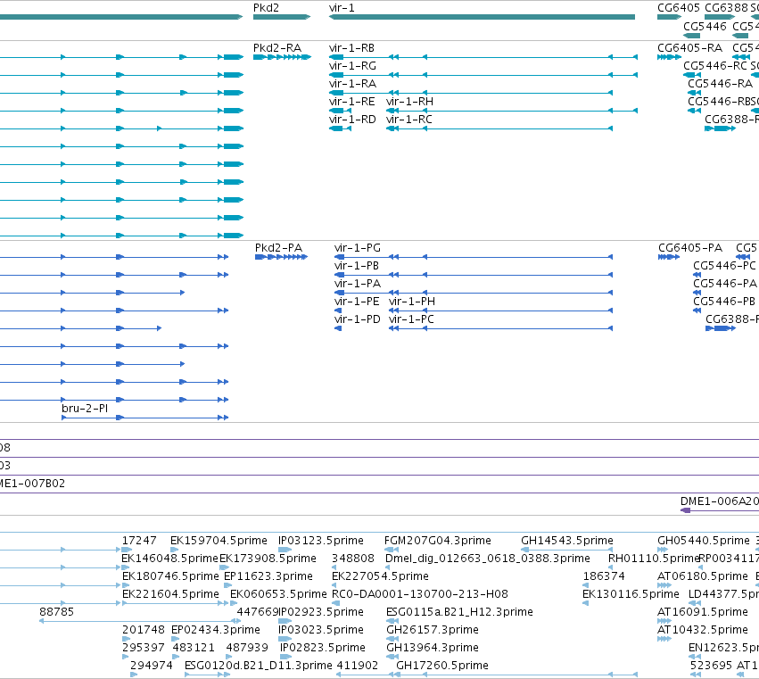Pick EST EK221604.5prime
This screenshot has height=679, width=759.
pyautogui.click(x=170, y=595)
